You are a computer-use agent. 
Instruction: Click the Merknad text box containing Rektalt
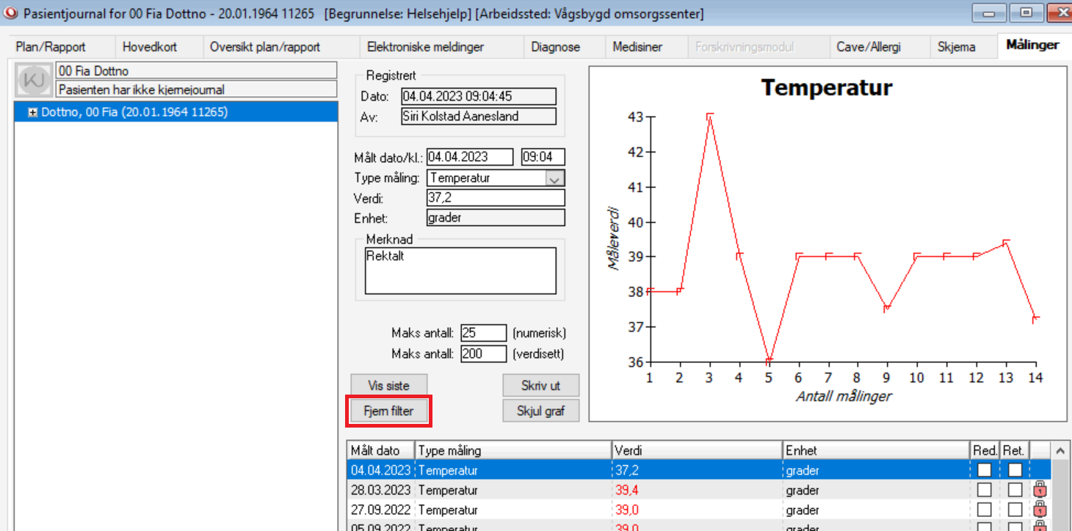coord(460,271)
